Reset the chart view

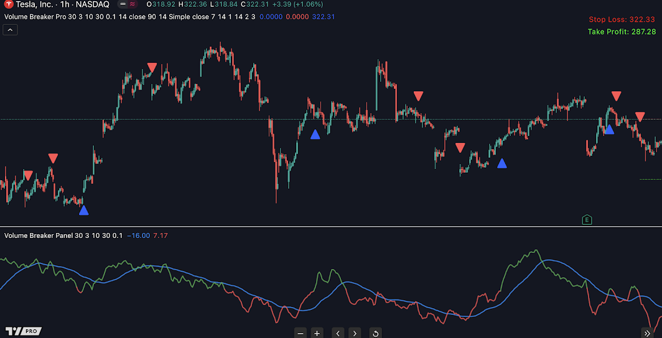coord(375,333)
